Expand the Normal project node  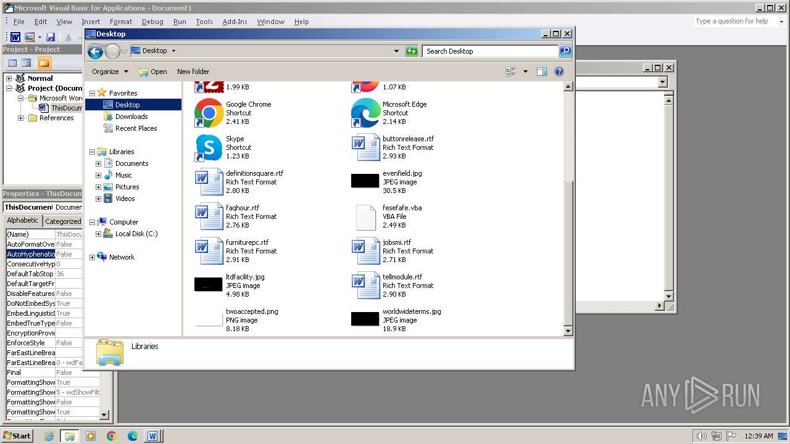pyautogui.click(x=9, y=78)
